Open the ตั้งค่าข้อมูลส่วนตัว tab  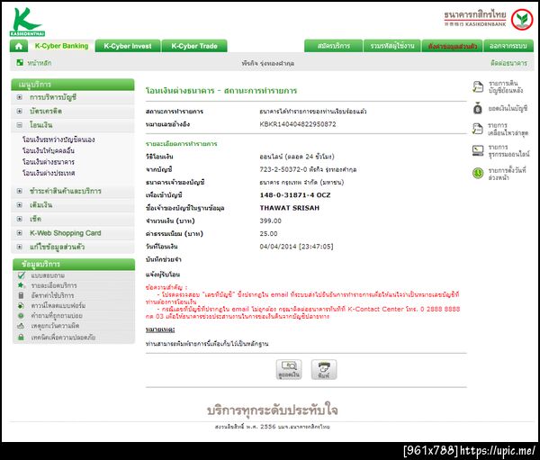[452, 46]
